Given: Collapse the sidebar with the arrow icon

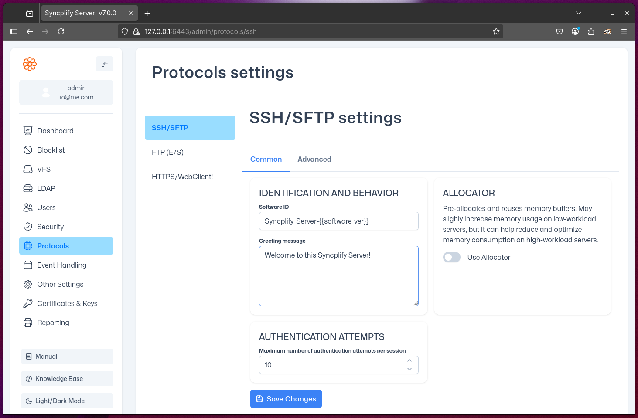Looking at the screenshot, I should pos(105,64).
